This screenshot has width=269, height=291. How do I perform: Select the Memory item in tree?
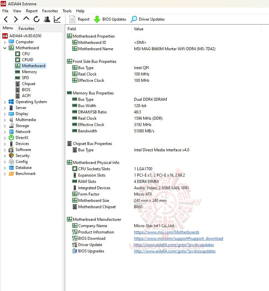point(26,72)
